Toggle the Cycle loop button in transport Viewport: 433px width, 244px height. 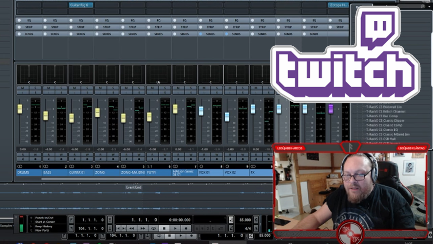153,228
